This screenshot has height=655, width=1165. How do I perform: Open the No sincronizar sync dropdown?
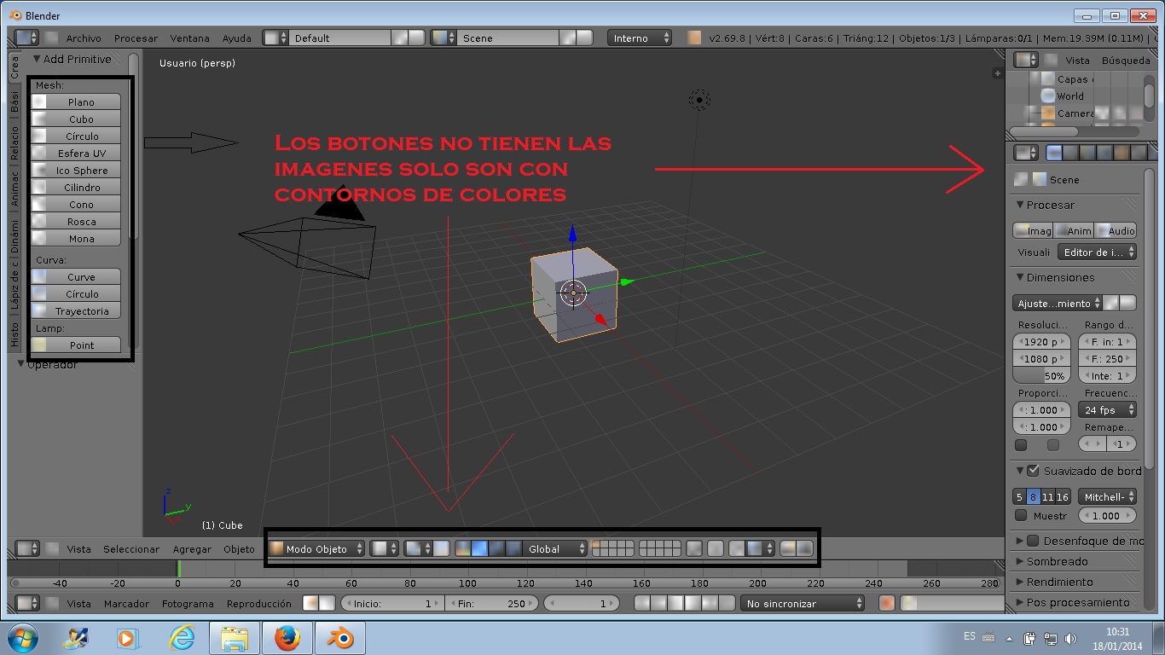click(802, 604)
